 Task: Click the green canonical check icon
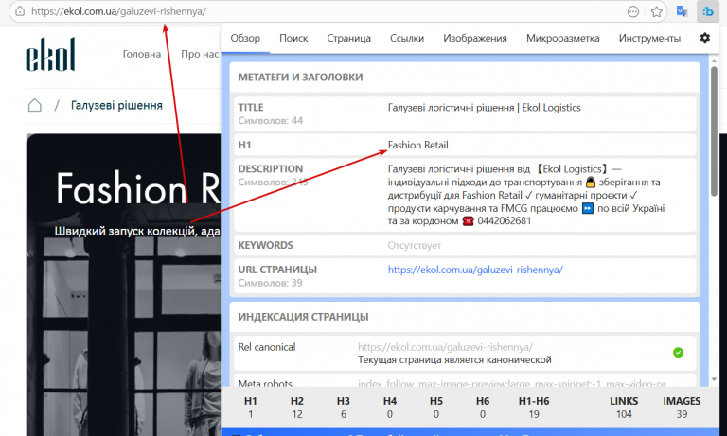click(x=678, y=353)
